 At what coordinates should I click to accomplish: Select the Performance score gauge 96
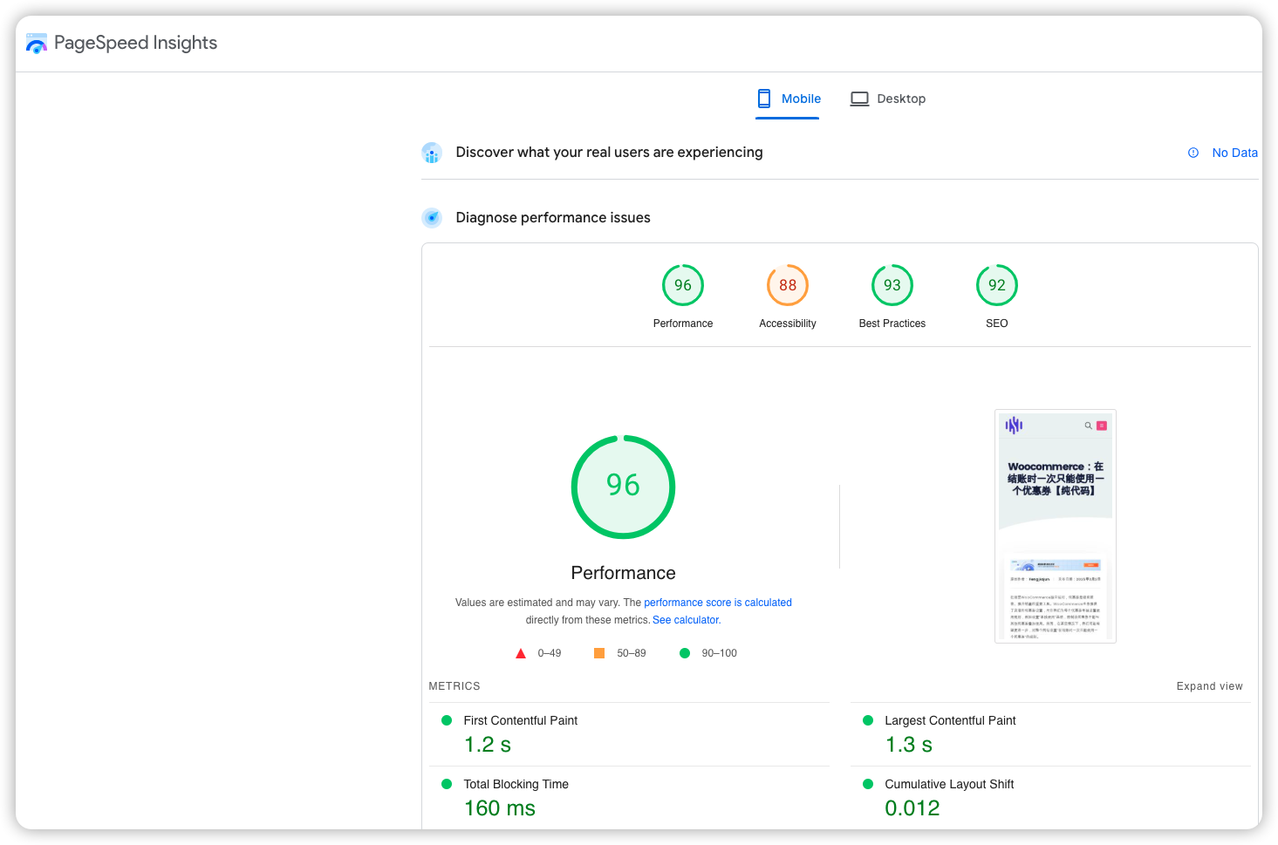(683, 286)
